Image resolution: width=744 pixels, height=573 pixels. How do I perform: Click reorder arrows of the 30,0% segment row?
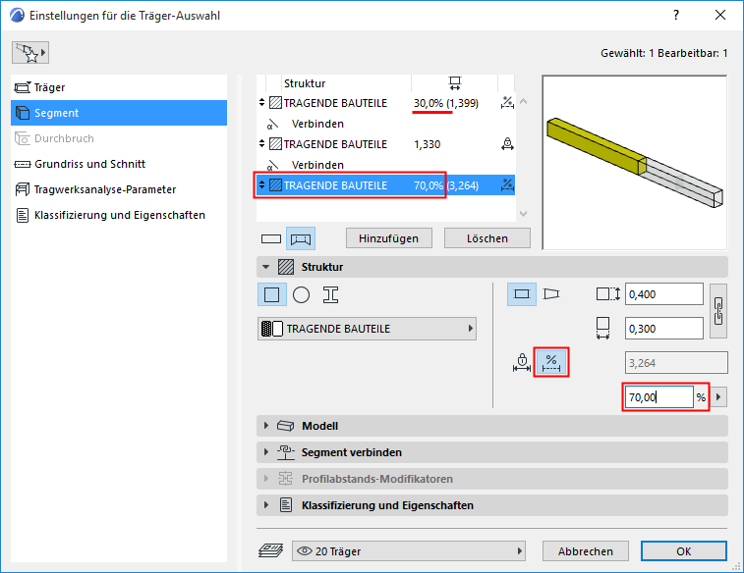click(261, 102)
